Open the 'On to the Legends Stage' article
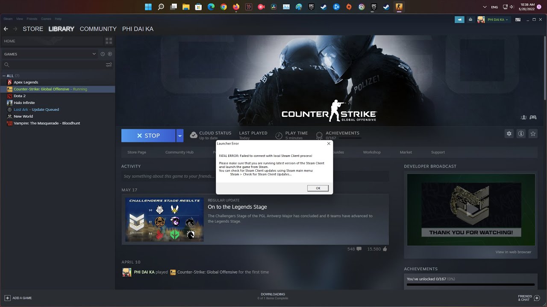This screenshot has width=547, height=307. pyautogui.click(x=237, y=207)
